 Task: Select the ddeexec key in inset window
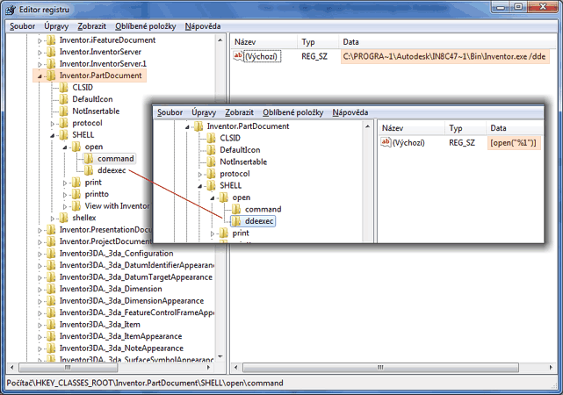pos(259,221)
